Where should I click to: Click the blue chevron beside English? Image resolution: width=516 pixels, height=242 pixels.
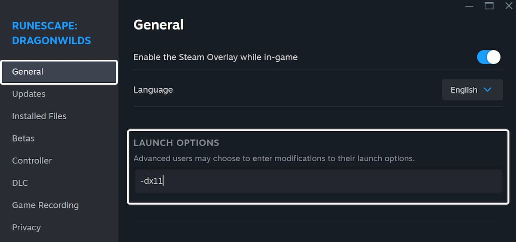(487, 90)
